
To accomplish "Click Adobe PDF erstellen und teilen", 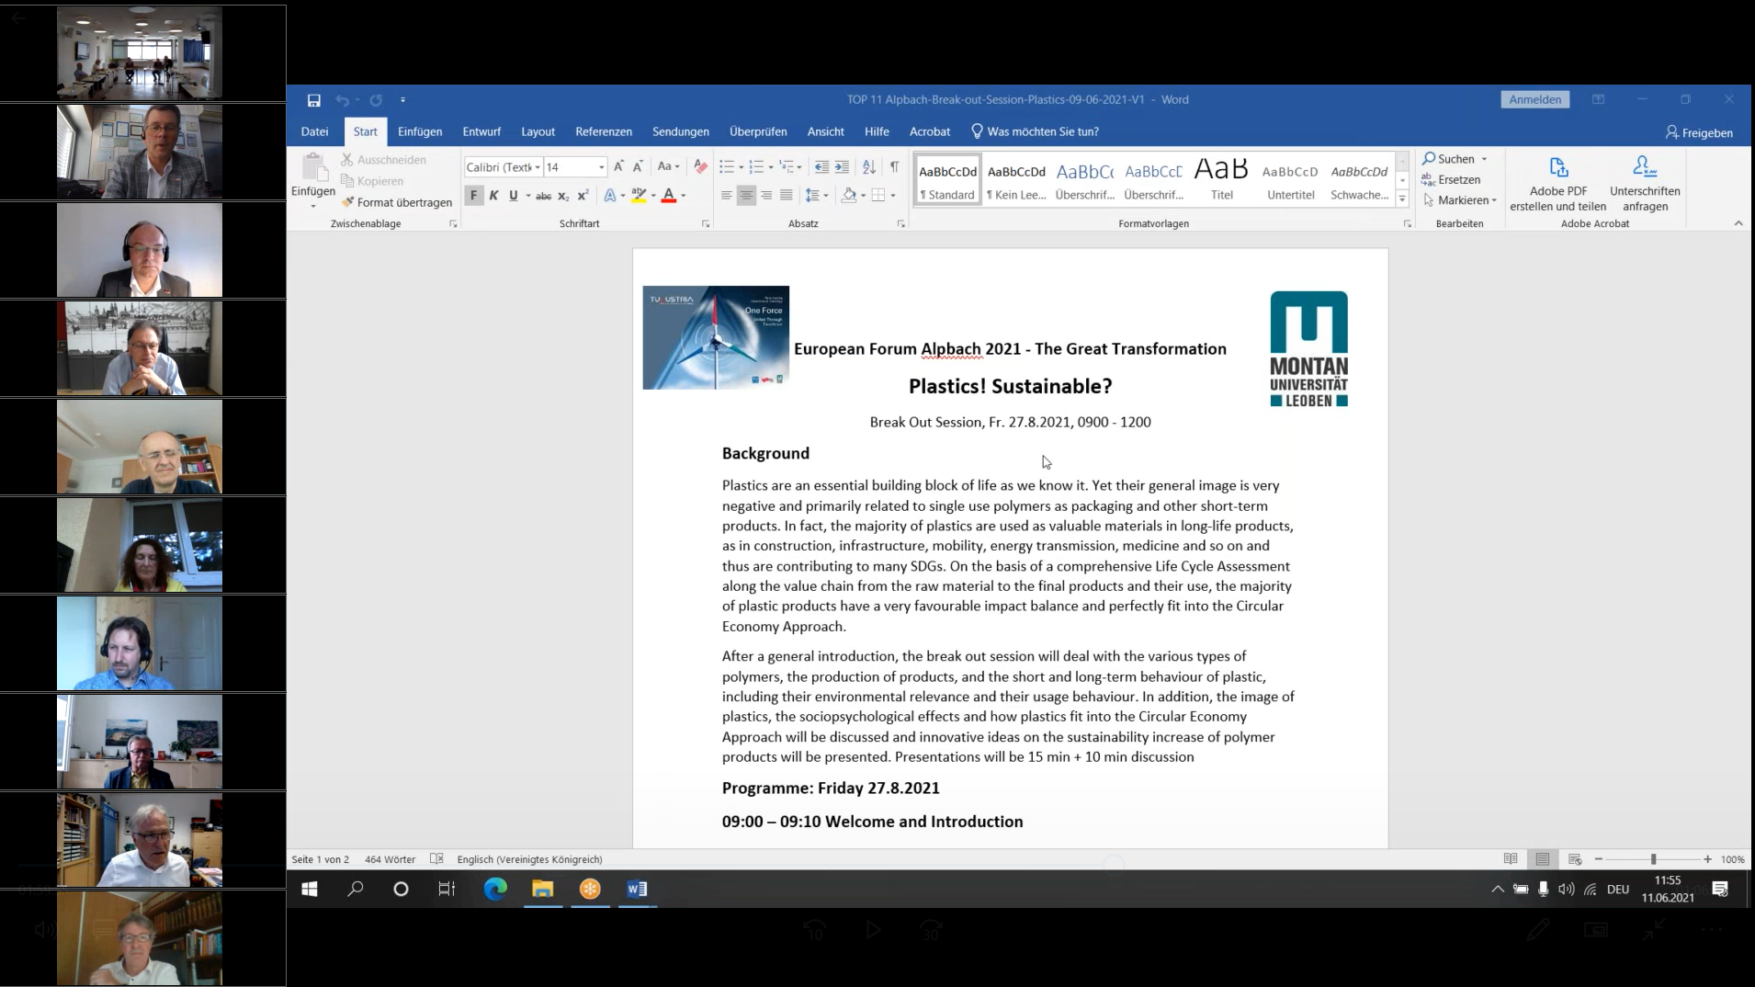I will (x=1557, y=184).
